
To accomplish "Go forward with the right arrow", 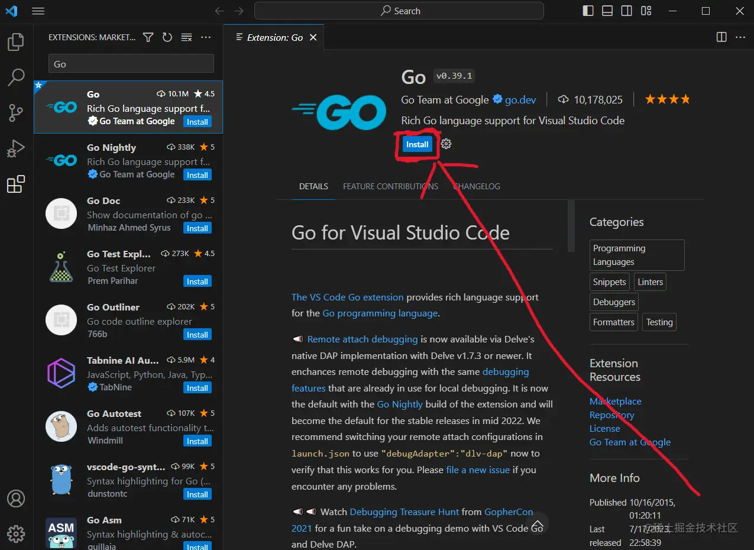I will (238, 11).
